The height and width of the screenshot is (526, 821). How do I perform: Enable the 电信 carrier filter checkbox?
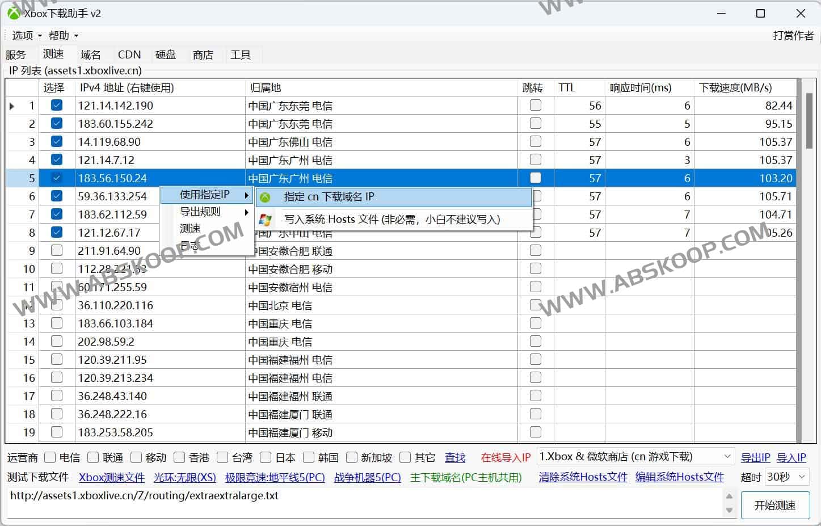point(50,457)
